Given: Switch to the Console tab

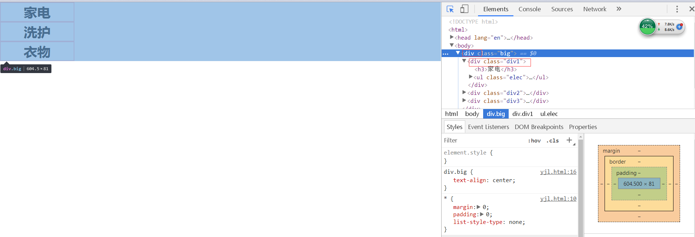Looking at the screenshot, I should click(x=529, y=9).
